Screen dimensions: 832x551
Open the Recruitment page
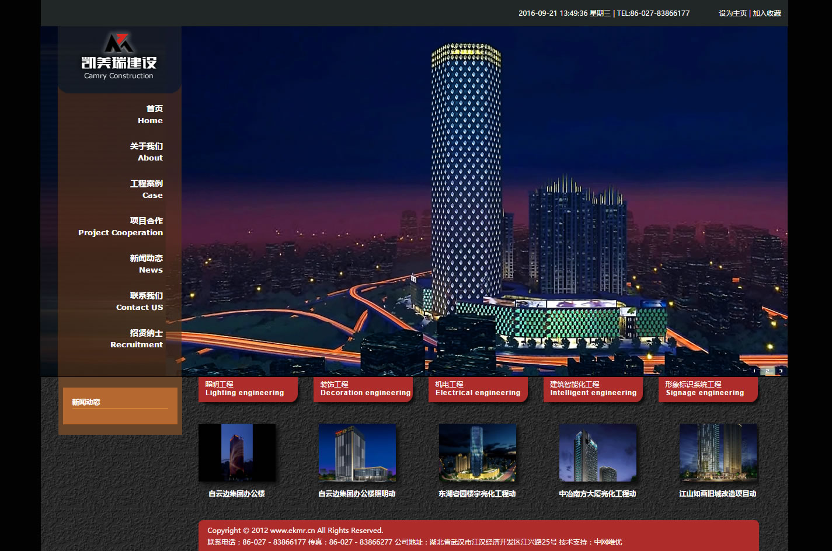[x=137, y=339]
